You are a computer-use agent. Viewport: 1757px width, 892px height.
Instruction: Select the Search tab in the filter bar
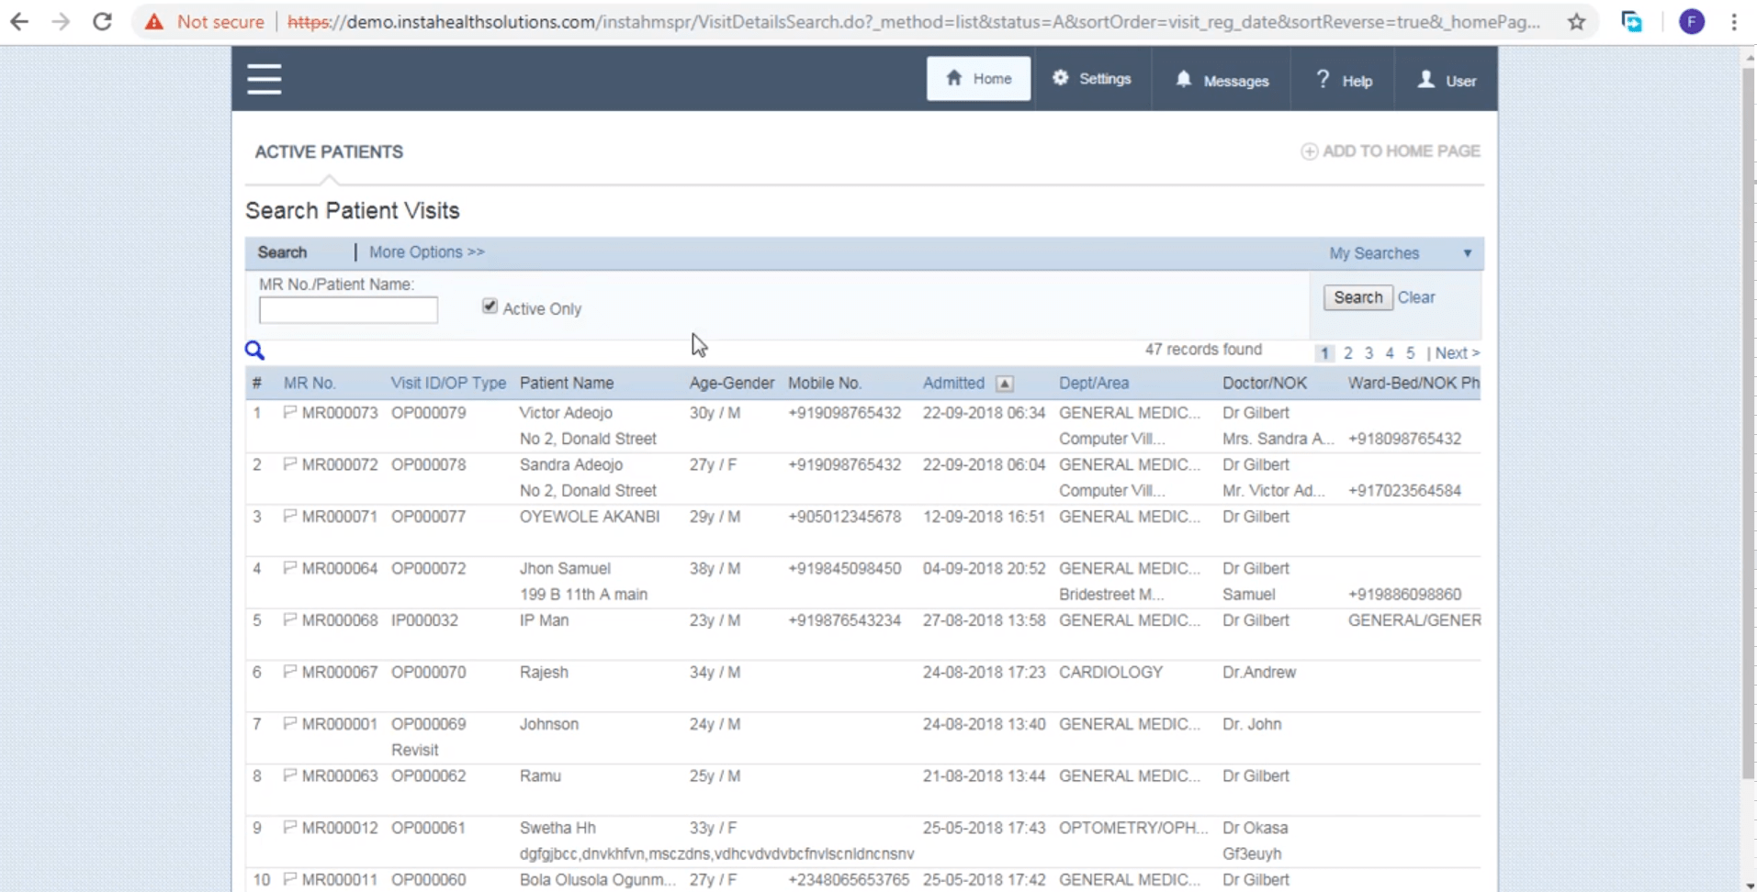[x=282, y=252]
